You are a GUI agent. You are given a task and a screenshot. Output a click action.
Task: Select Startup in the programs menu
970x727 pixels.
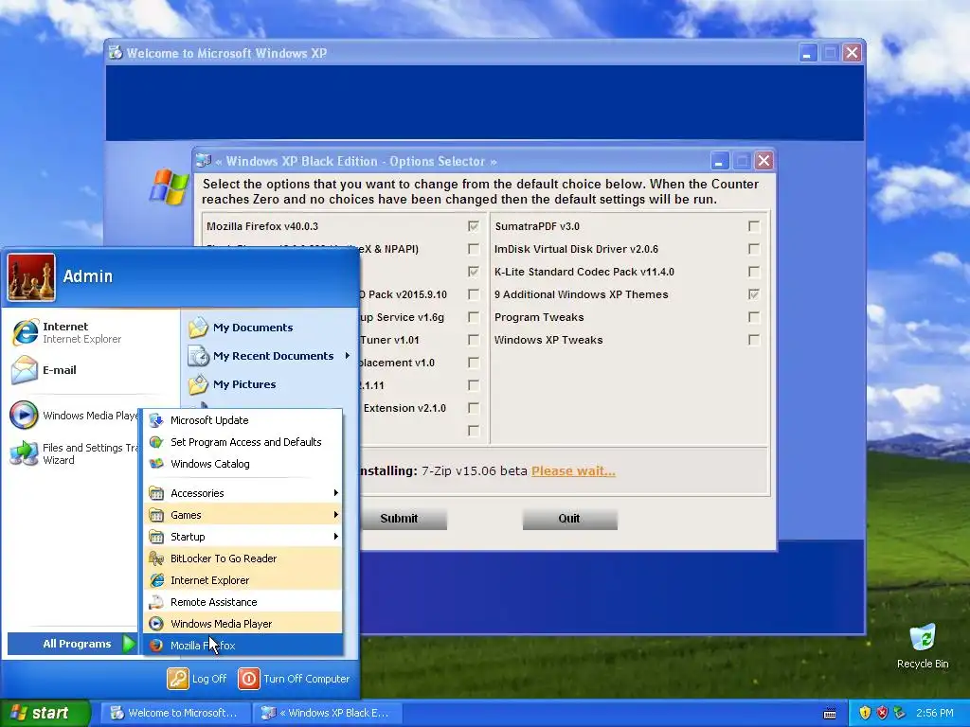tap(243, 537)
